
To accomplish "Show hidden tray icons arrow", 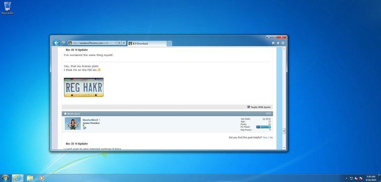I will click(347, 178).
